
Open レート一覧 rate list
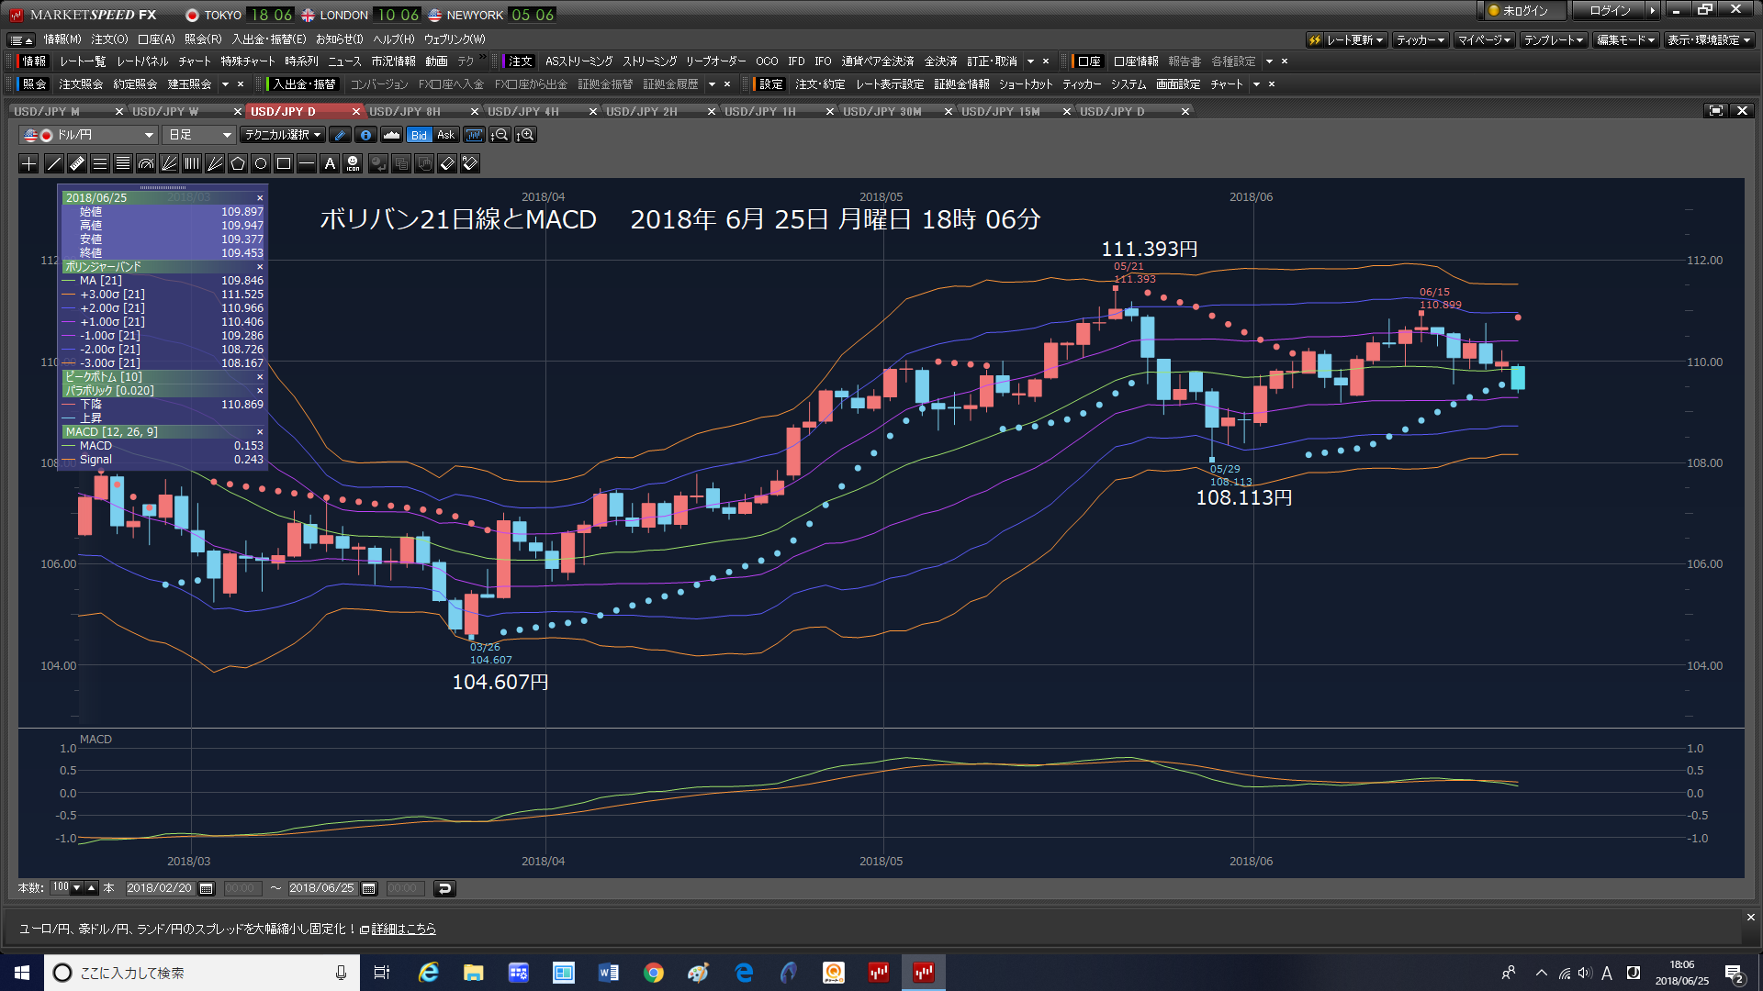tap(83, 61)
